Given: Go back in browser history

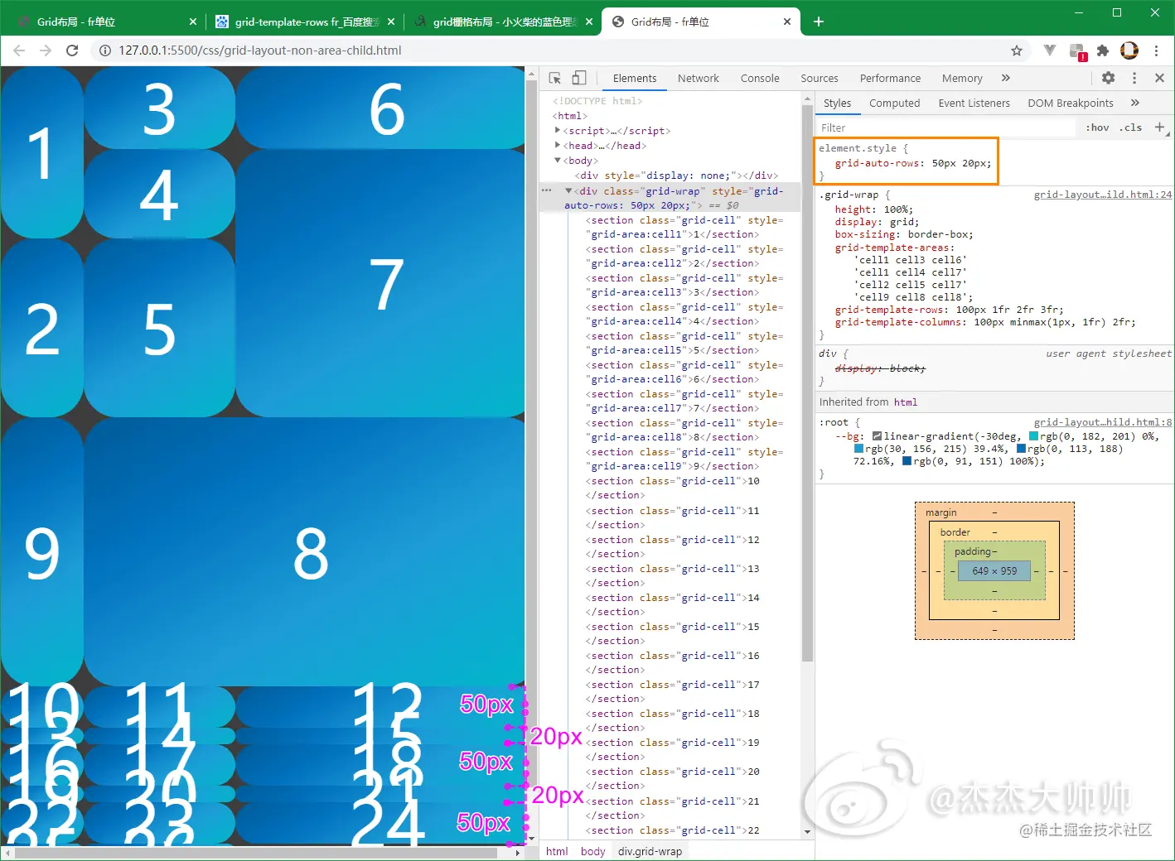Looking at the screenshot, I should tap(19, 51).
